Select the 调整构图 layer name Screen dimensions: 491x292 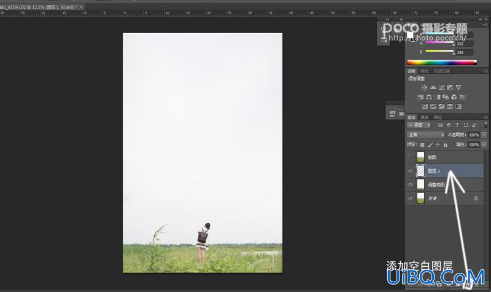click(x=436, y=185)
